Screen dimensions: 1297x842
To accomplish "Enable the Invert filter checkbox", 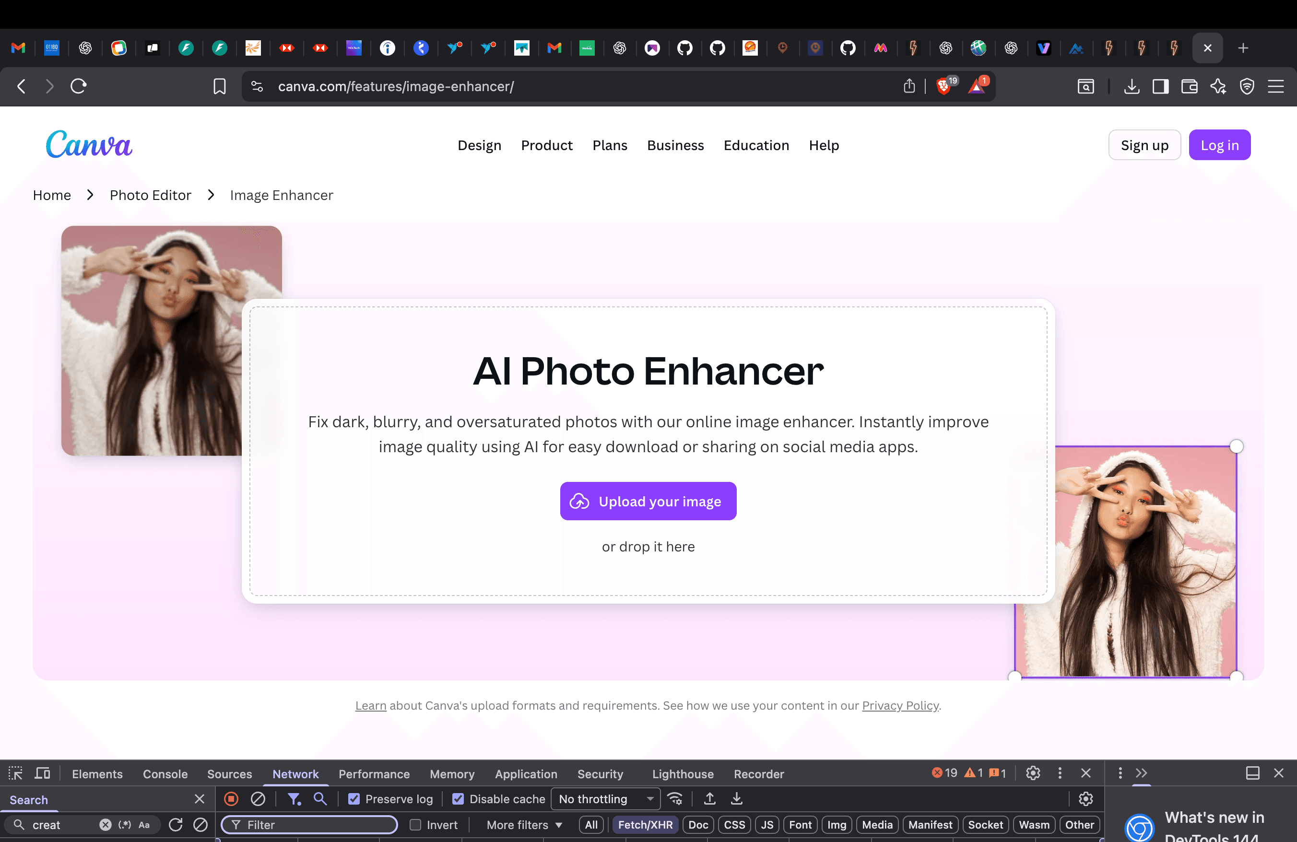I will tap(415, 825).
